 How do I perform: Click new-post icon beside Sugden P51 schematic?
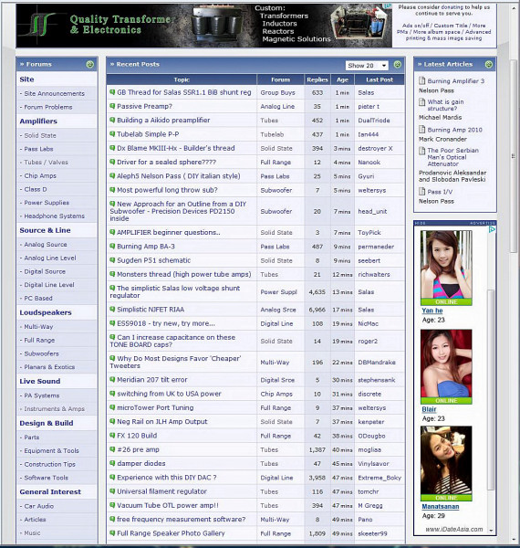click(112, 260)
